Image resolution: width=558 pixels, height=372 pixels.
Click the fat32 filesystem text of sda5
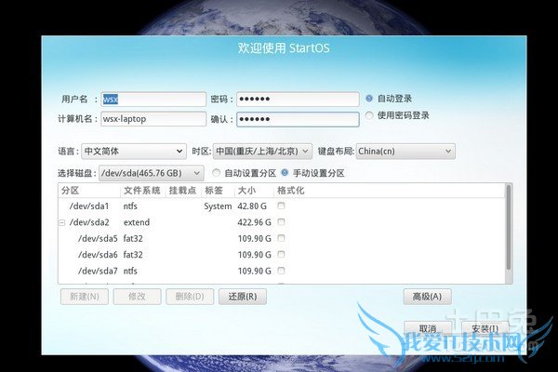(133, 238)
